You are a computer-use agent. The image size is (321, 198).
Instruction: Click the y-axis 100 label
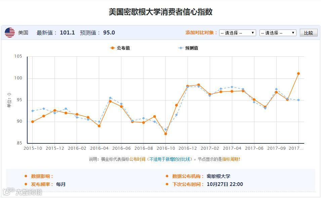[18, 78]
